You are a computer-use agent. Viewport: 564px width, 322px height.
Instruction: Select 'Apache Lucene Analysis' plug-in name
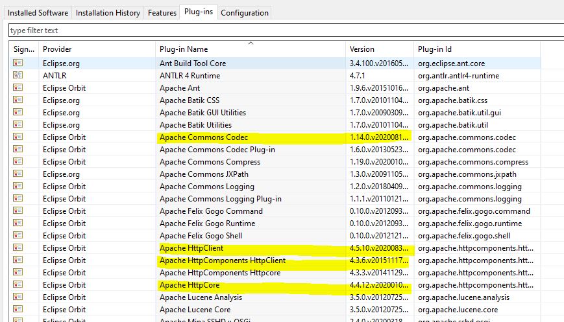coord(201,297)
